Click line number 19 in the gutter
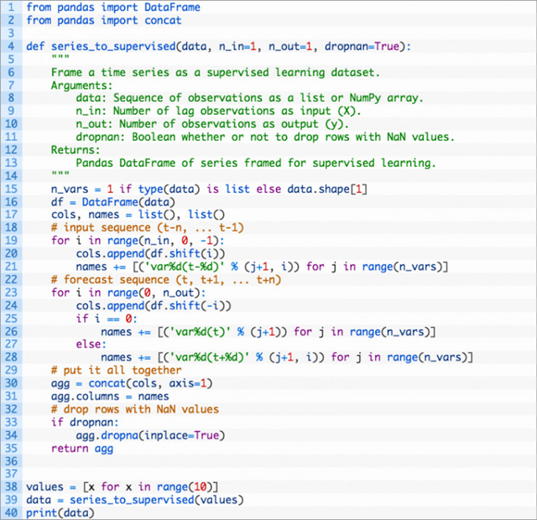Viewport: 537px width, 520px height. click(11, 241)
